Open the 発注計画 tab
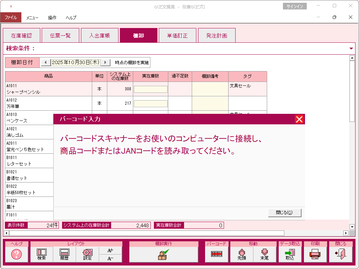Viewport: 359px width, 269px height. [x=216, y=36]
